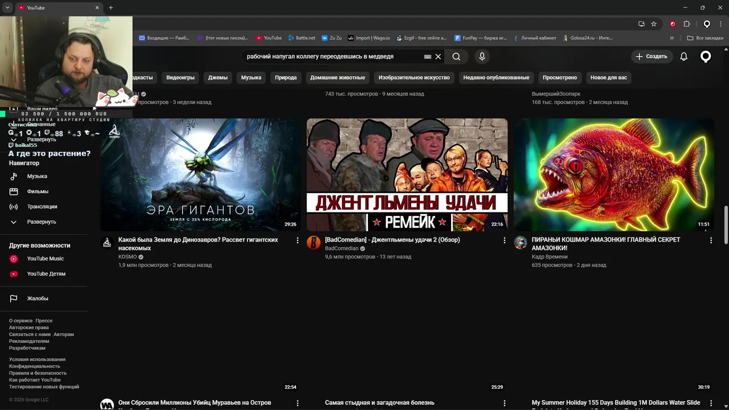This screenshot has height=410, width=729.
Task: Play the piranha video thumbnail
Action: click(614, 174)
